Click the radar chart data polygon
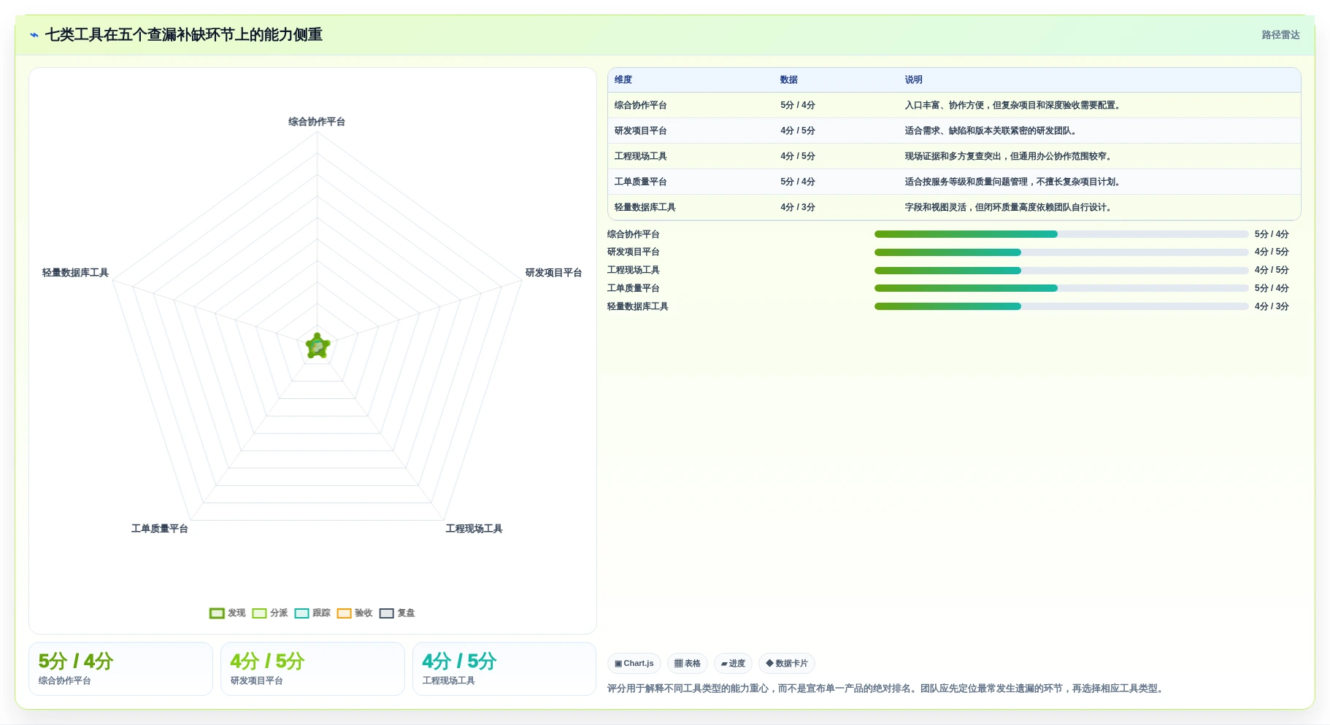The width and height of the screenshot is (1330, 725). point(318,346)
